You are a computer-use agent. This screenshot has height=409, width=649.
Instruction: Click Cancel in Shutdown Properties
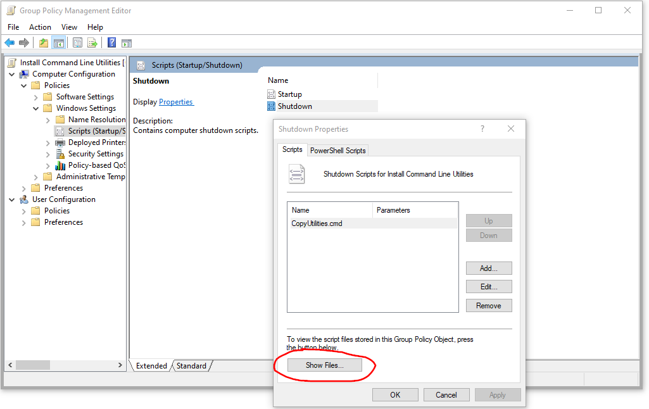(x=446, y=395)
